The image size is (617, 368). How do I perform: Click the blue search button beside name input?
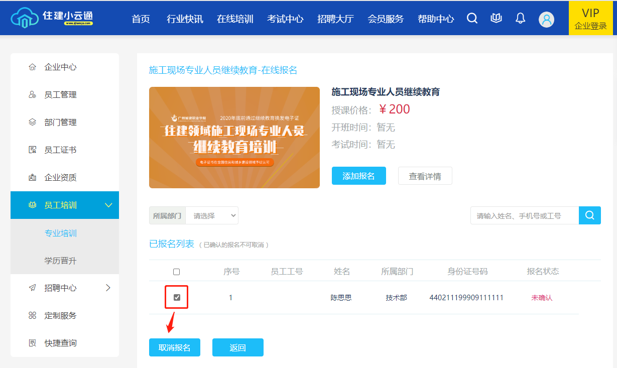tap(590, 215)
